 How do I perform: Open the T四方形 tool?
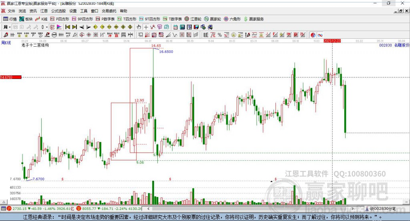click(x=127, y=19)
